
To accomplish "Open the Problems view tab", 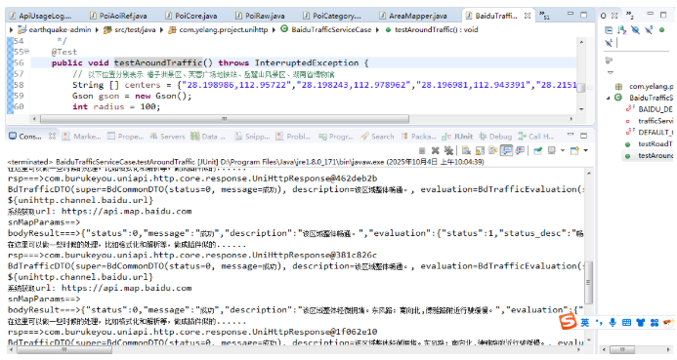I will [x=293, y=137].
